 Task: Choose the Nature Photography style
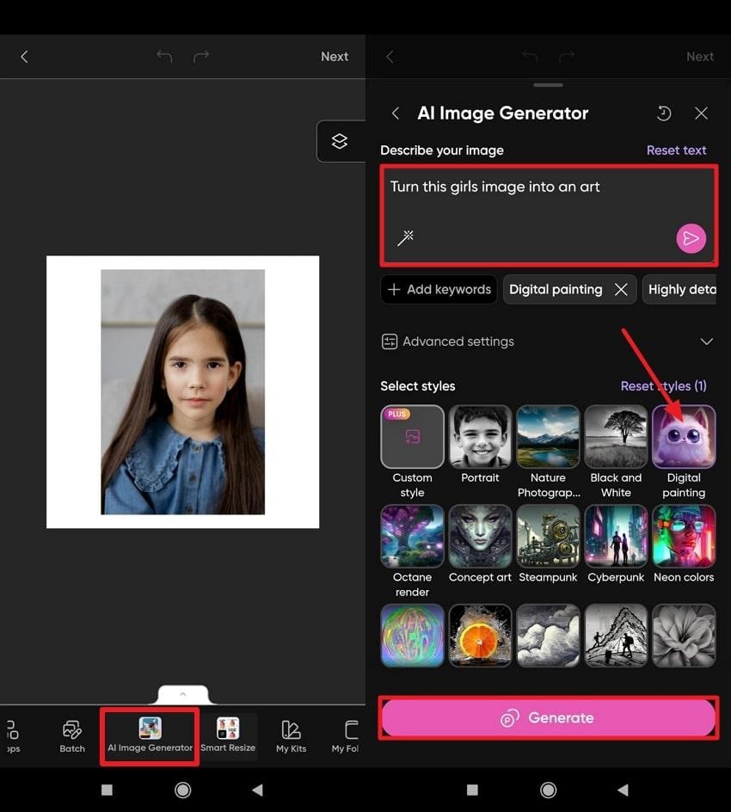(x=548, y=437)
